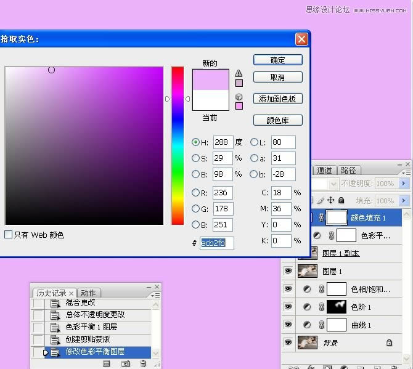Viewport: 413px width, 369px height.
Task: Open the History panel flyout menu
Action: (157, 296)
